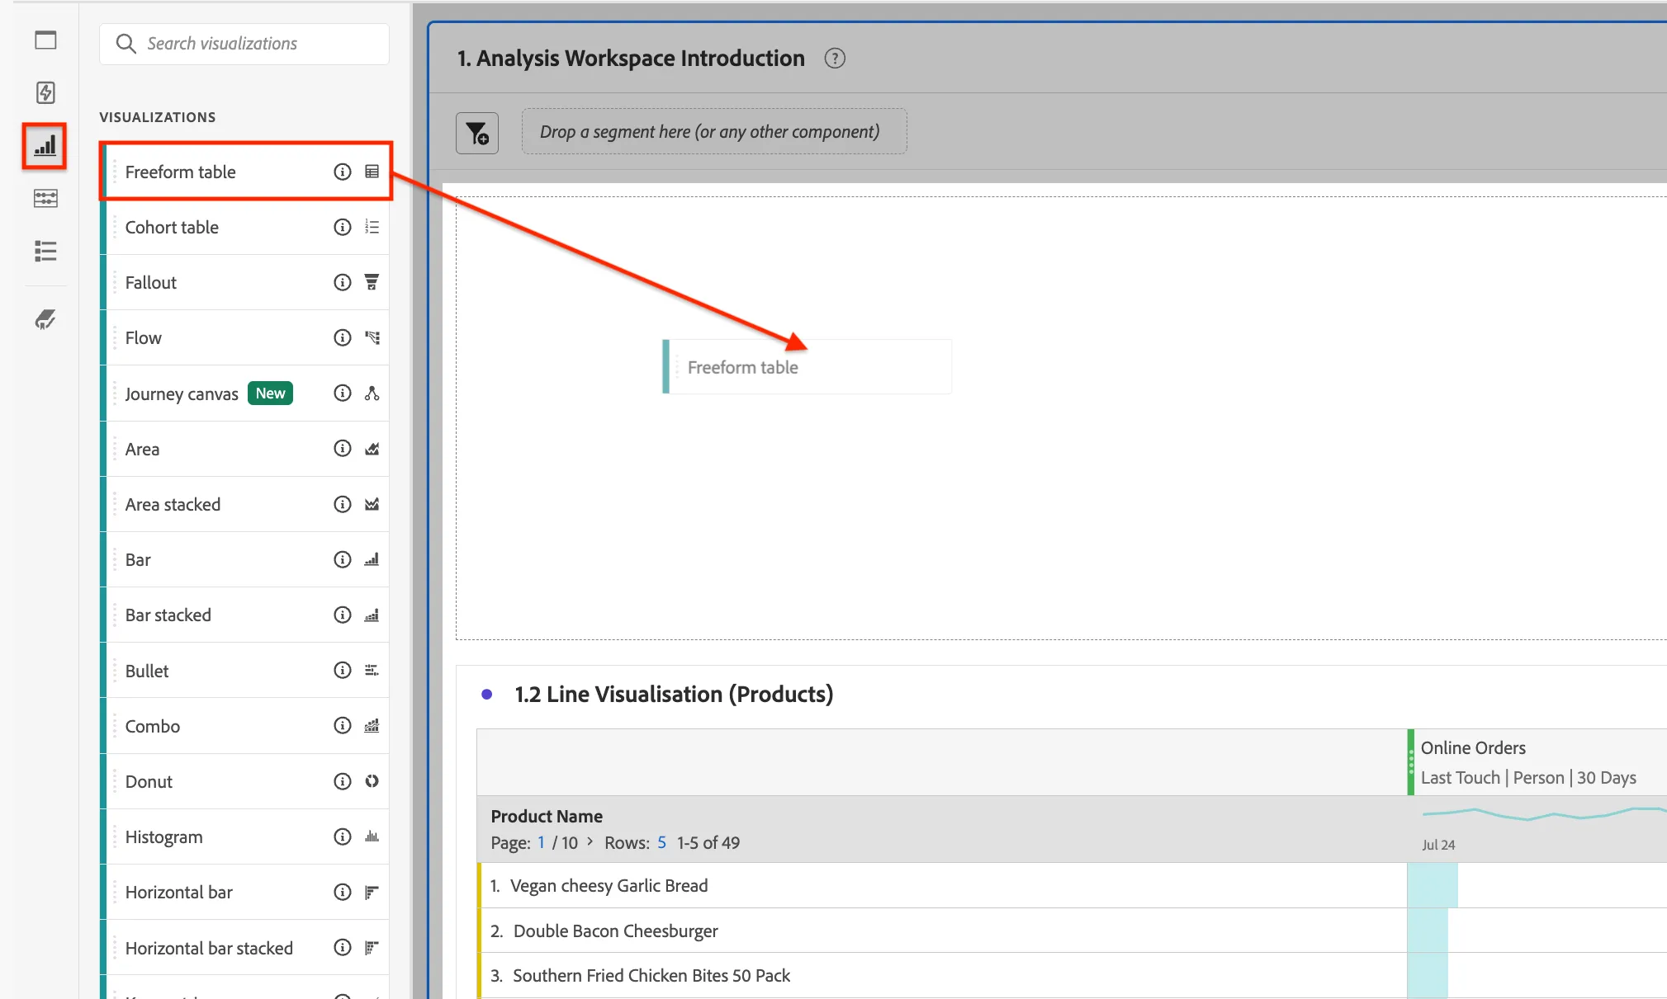
Task: Select the Horizontal bar visualization row
Action: pyautogui.click(x=245, y=892)
